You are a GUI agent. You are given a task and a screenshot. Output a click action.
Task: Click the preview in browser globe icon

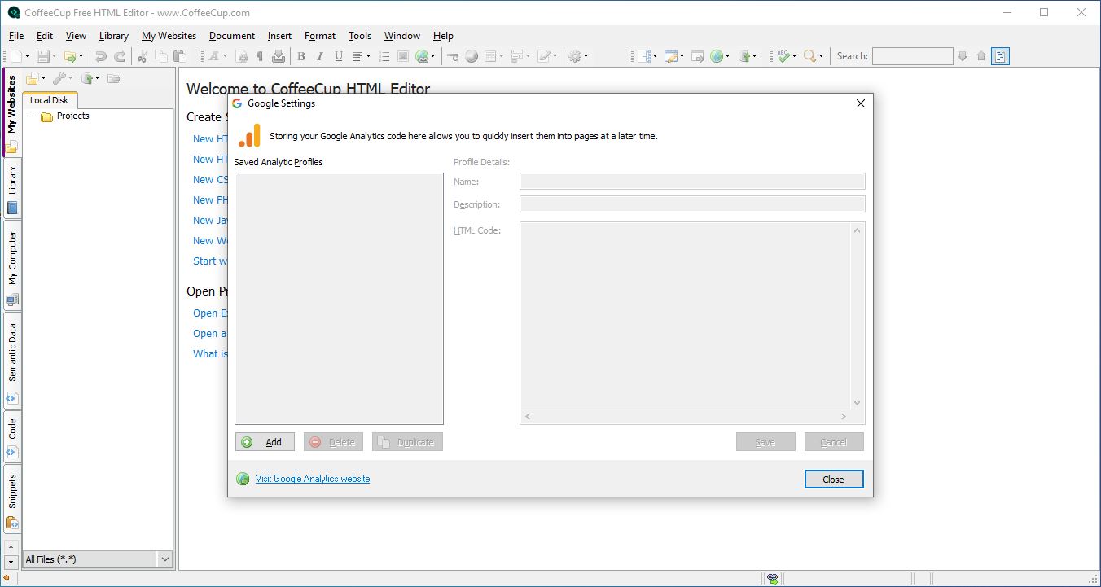point(717,56)
